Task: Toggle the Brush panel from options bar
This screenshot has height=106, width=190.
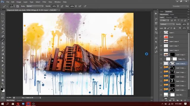Action: click(x=18, y=6)
